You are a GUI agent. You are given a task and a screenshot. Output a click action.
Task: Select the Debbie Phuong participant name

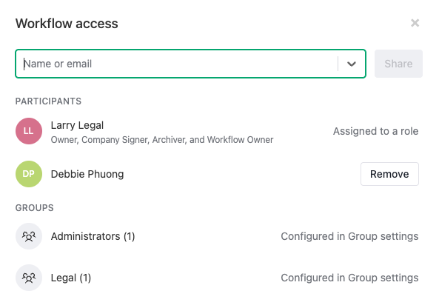coord(87,174)
